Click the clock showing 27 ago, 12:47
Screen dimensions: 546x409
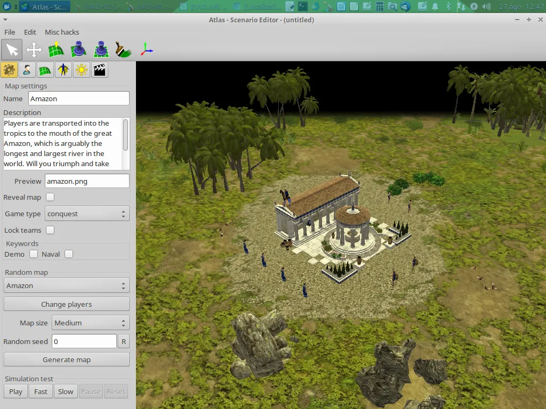520,6
